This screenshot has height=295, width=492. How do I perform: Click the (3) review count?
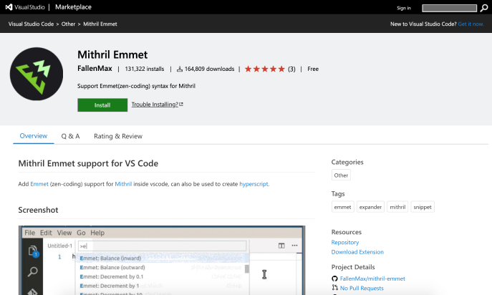pos(291,69)
